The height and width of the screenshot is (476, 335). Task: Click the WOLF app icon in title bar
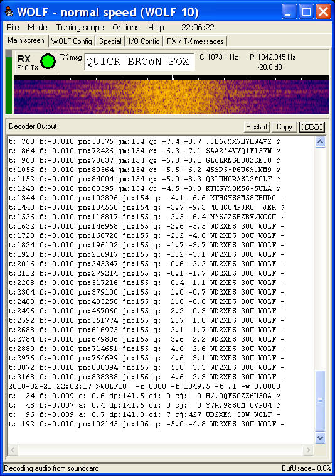(x=9, y=12)
